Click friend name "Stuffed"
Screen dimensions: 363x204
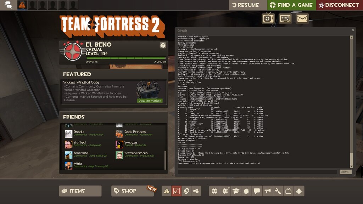80,142
